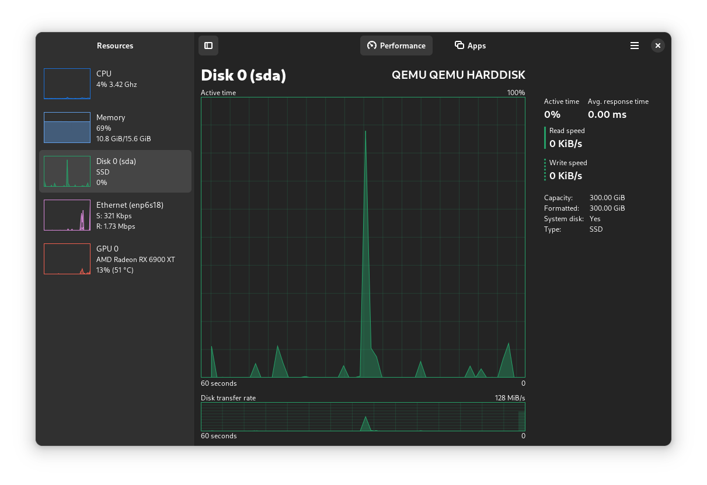
Task: Select the Performance tab
Action: [x=396, y=46]
